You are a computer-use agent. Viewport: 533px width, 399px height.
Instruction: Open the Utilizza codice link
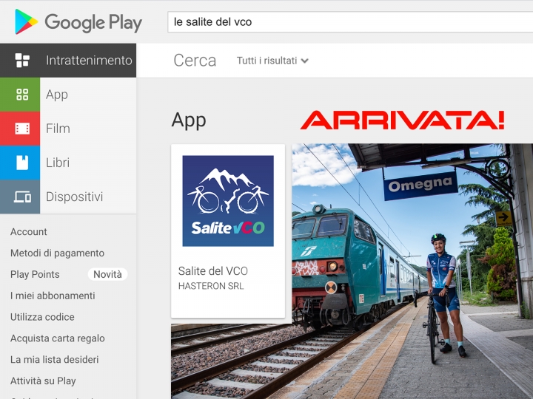click(42, 317)
